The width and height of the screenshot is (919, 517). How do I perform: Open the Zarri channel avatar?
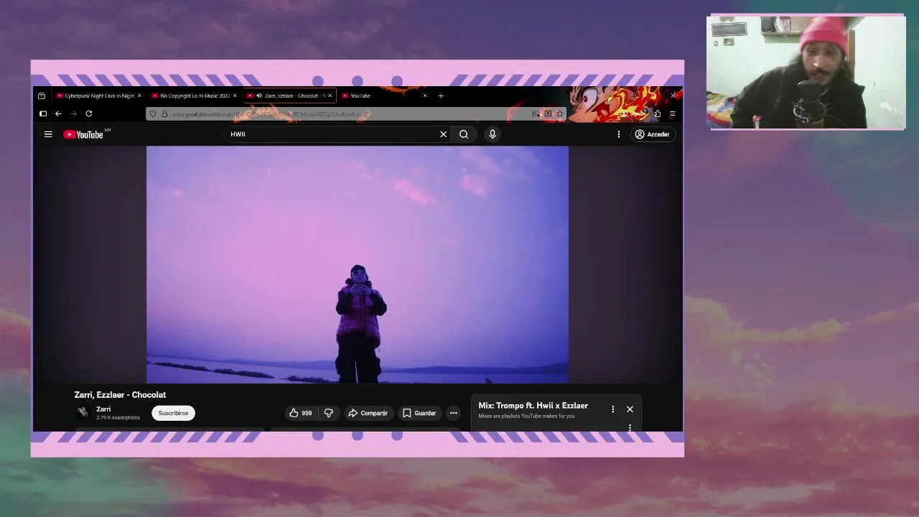83,412
